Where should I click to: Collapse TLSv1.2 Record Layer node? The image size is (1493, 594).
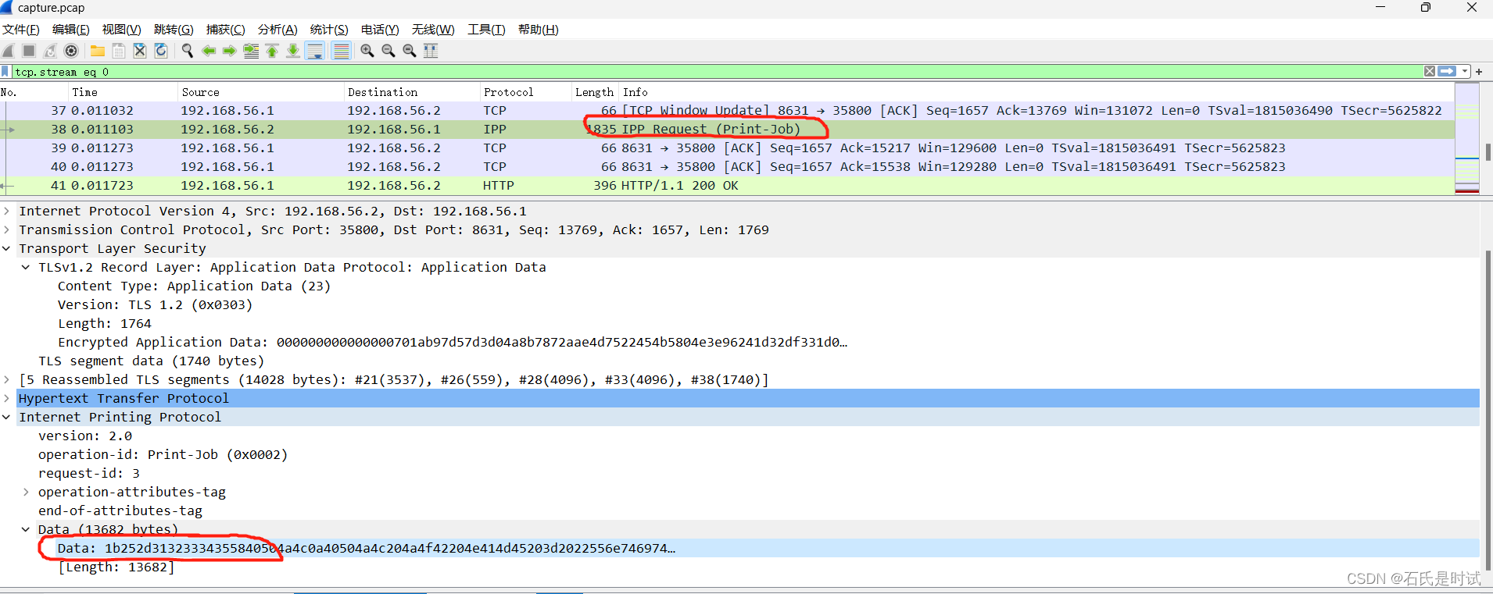pos(26,267)
